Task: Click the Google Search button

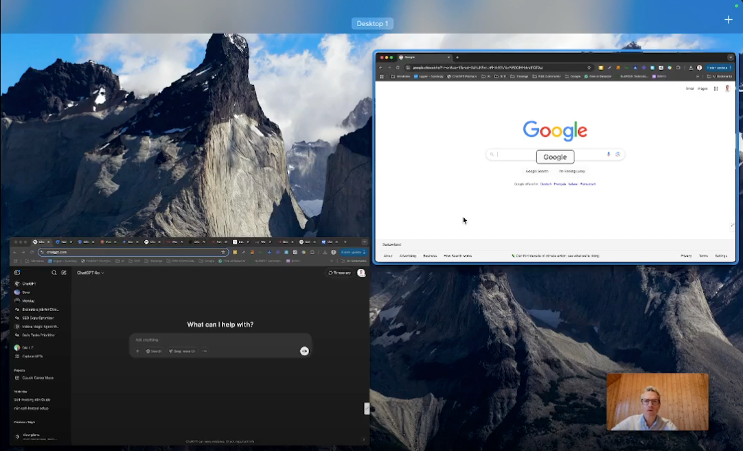Action: click(537, 171)
